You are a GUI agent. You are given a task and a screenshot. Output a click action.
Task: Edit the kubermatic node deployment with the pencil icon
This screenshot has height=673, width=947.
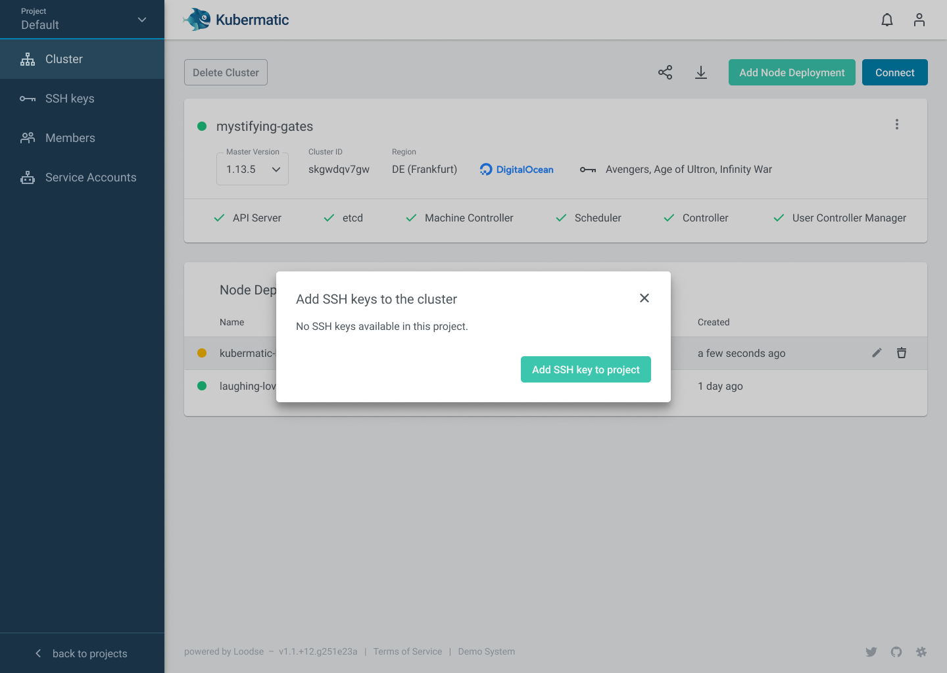click(x=877, y=353)
